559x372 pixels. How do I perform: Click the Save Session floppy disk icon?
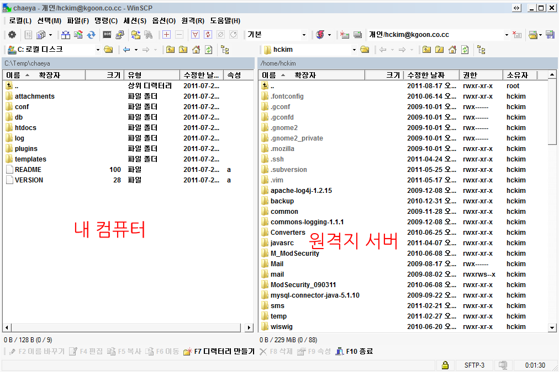pyautogui.click(x=550, y=35)
